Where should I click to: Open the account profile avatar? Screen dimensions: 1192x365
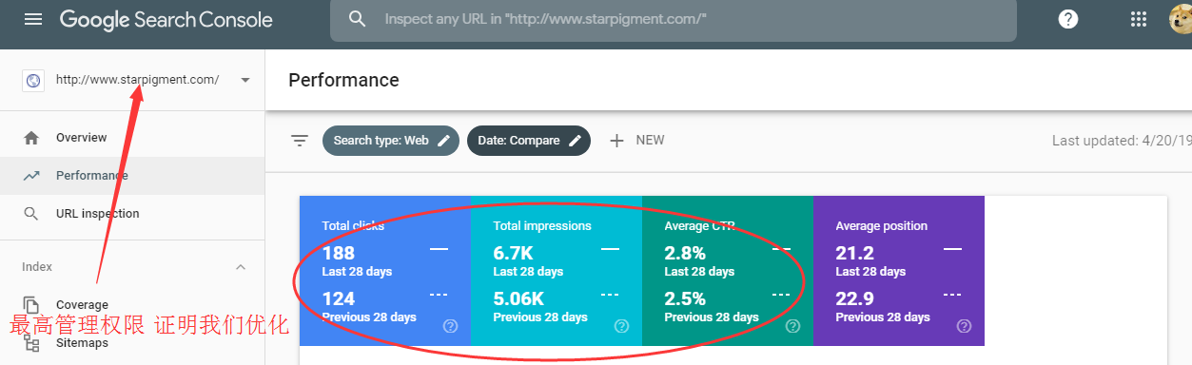coord(1181,19)
